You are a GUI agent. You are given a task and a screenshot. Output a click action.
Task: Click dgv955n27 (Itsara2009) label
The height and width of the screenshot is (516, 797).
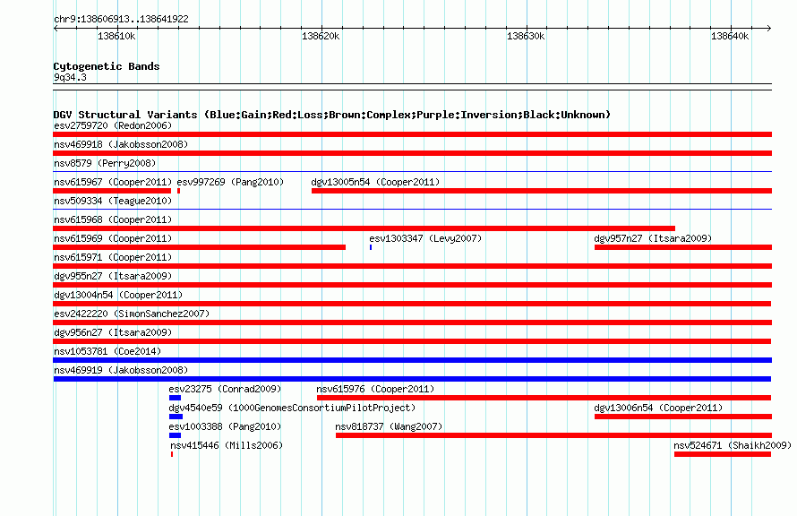pos(113,276)
